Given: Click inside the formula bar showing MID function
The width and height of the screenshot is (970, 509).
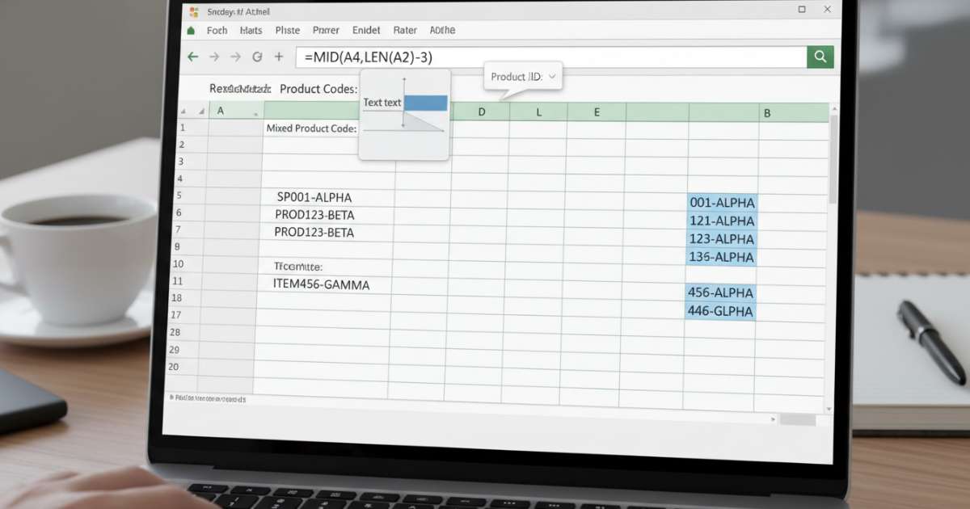Looking at the screenshot, I should 485,57.
